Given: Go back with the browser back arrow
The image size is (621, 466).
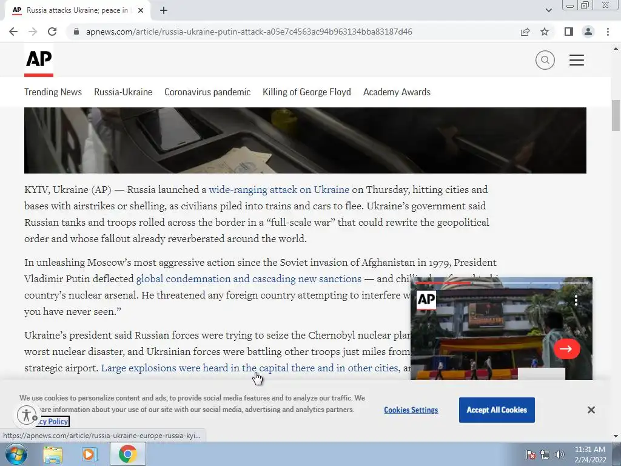Looking at the screenshot, I should click(13, 32).
